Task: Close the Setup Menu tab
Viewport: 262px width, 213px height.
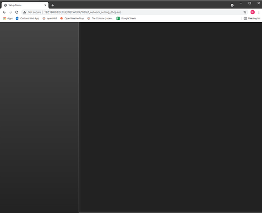Action: click(x=45, y=5)
